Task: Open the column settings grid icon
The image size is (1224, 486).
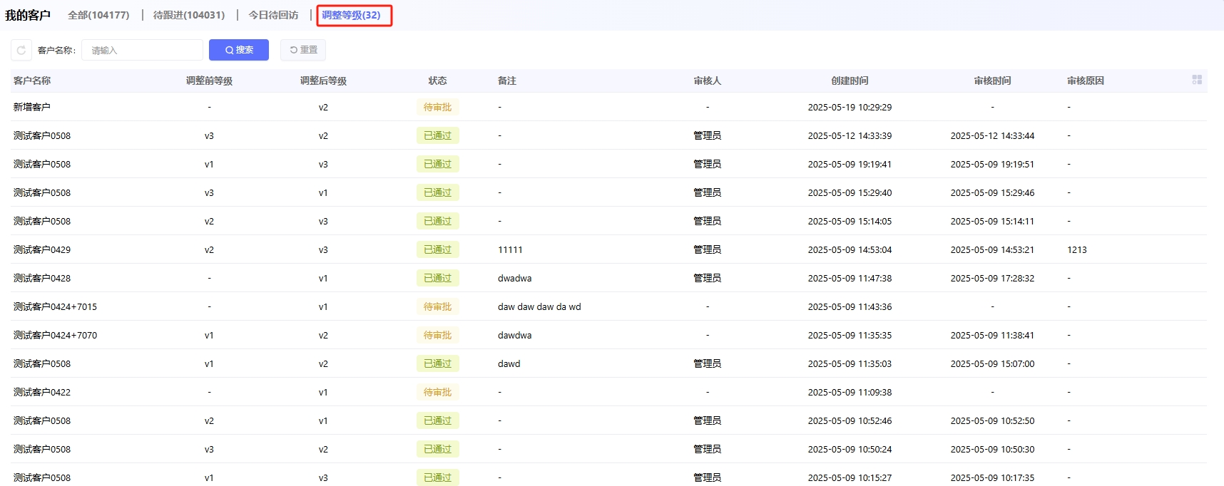Action: tap(1197, 80)
